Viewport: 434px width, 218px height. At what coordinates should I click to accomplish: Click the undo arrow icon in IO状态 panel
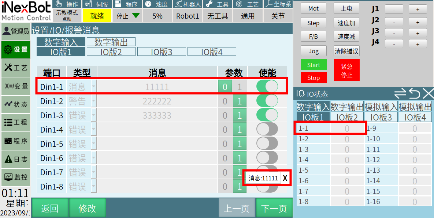415,94
